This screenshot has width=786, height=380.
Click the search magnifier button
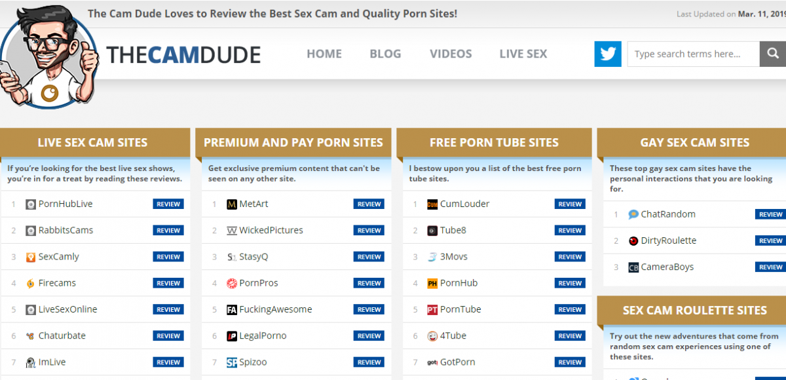772,54
